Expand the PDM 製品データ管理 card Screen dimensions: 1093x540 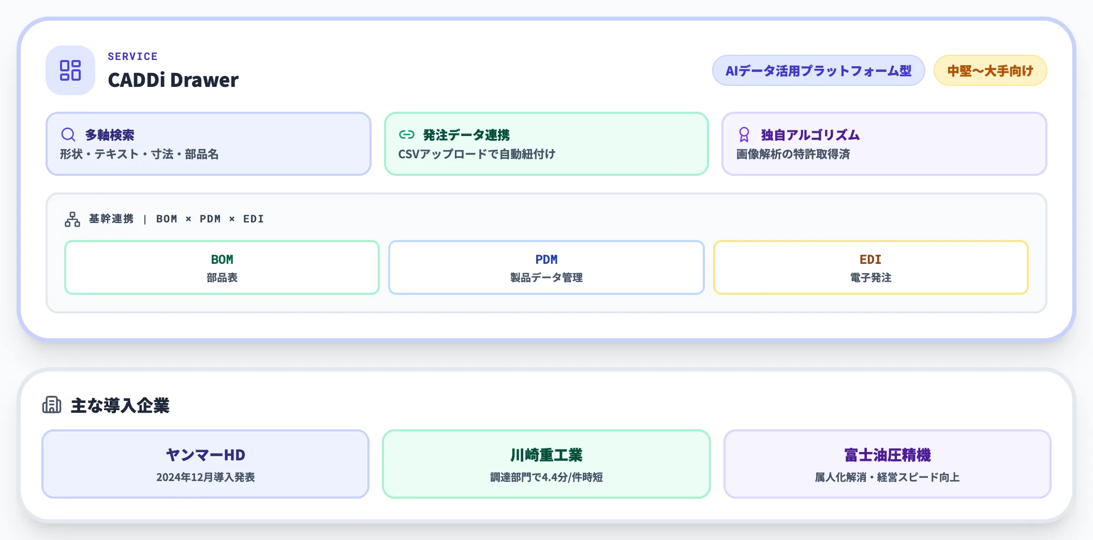(x=546, y=267)
